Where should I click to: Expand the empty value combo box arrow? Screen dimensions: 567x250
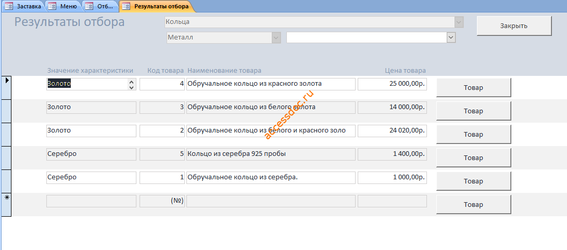[451, 37]
